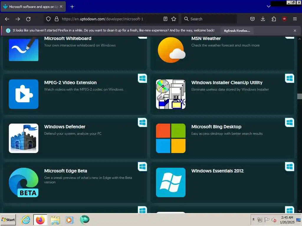Open Windows Installer CleanUp Utility title
This screenshot has height=226, width=302.
click(227, 83)
